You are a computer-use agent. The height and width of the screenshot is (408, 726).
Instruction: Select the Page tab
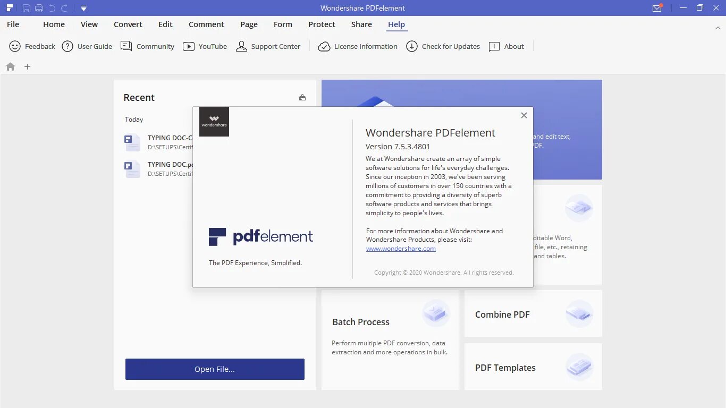coord(249,24)
